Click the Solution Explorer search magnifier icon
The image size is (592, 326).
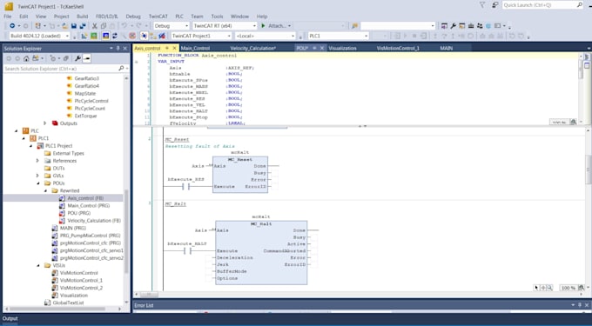[x=121, y=69]
